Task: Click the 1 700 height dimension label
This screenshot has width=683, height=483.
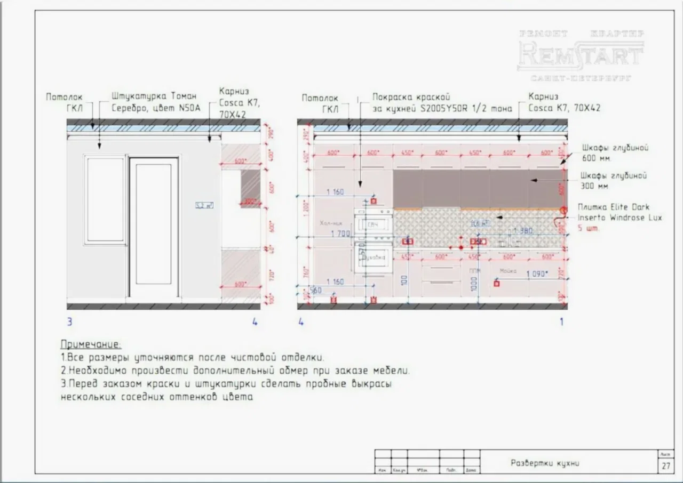Action: [x=340, y=233]
